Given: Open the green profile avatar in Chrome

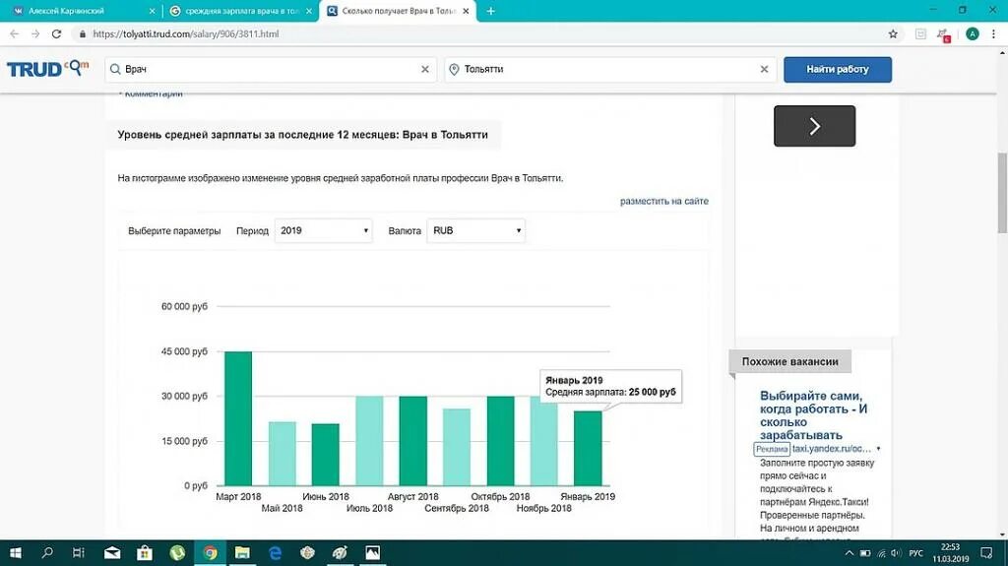Looking at the screenshot, I should coord(972,34).
